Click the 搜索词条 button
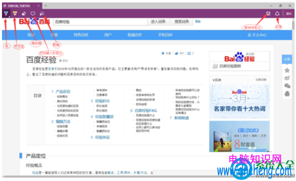Viewport: 296px width, 181px height. [182, 22]
